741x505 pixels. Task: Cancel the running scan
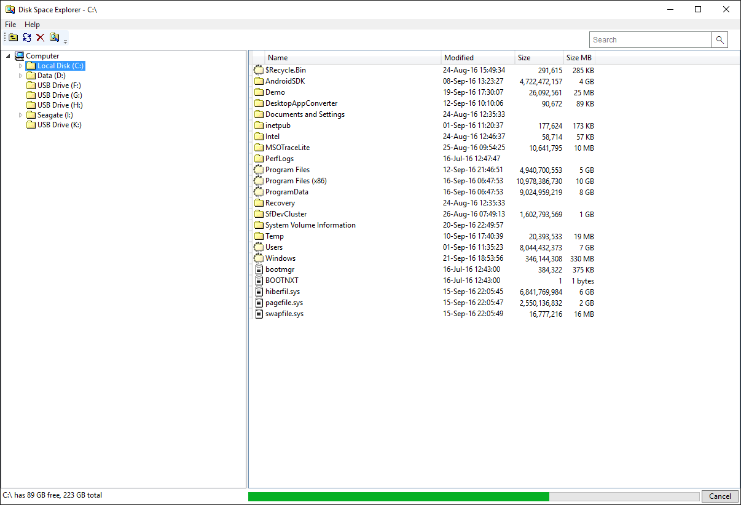pos(719,496)
